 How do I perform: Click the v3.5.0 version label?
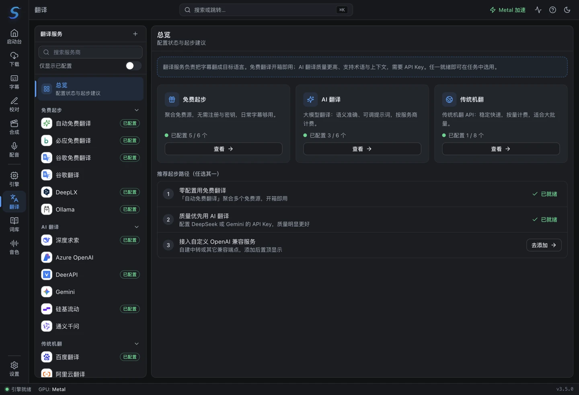click(x=565, y=389)
